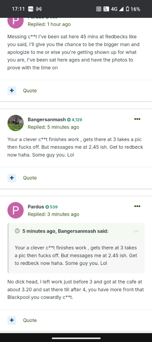Collapse the quoted Bangersanmash message

[17, 231]
